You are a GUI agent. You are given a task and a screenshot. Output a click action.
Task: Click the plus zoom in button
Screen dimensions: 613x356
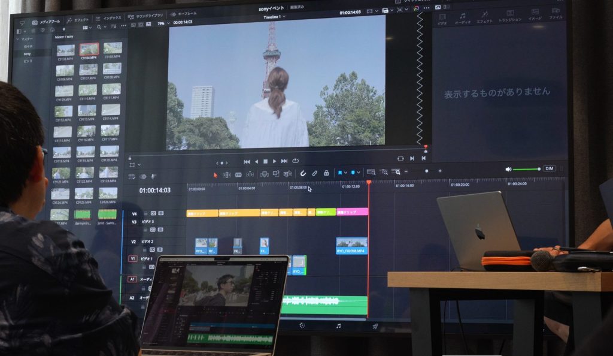tap(440, 171)
